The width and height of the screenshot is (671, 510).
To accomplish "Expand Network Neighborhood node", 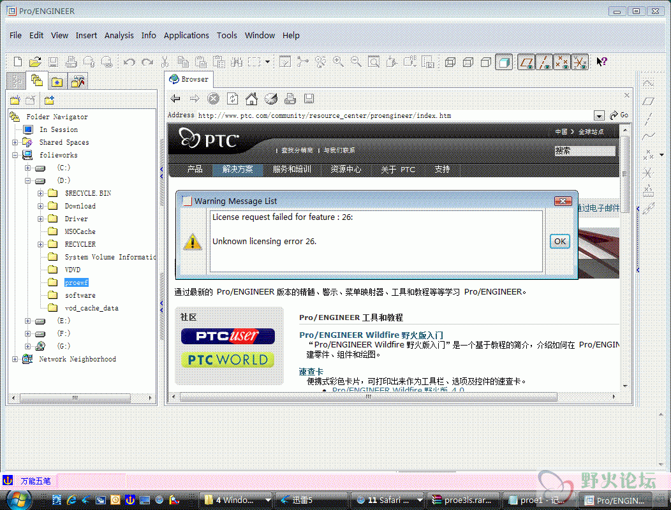I will pyautogui.click(x=15, y=360).
